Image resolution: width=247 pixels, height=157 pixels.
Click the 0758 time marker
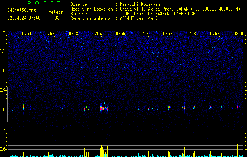[x=191, y=34]
